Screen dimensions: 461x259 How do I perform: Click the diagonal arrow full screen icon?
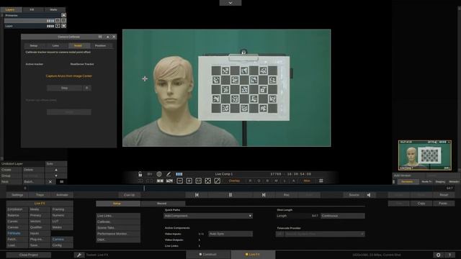click(x=218, y=181)
